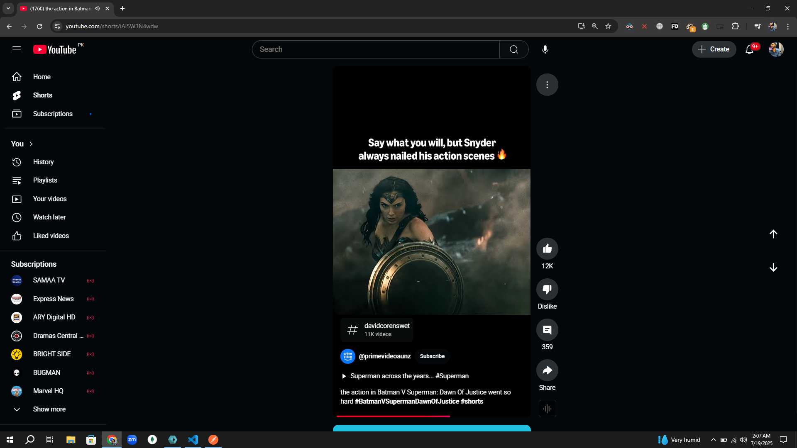Open Visual Studio Code from taskbar

tap(193, 440)
